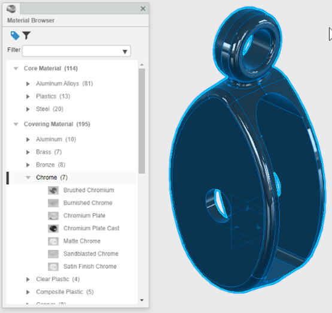Expand the Steel category
Viewport: 332px width, 313px height.
tap(28, 109)
